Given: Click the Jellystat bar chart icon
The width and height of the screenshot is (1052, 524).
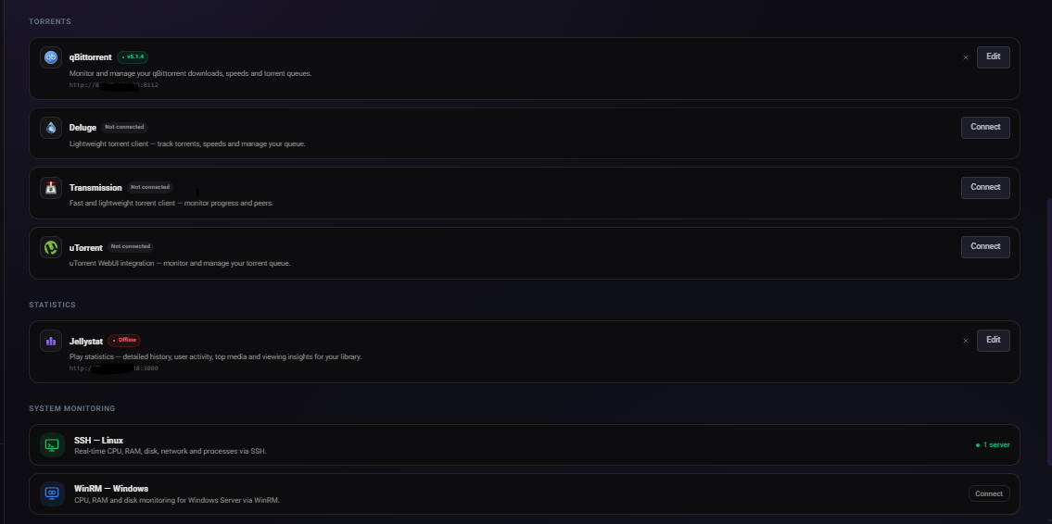Looking at the screenshot, I should pyautogui.click(x=51, y=341).
